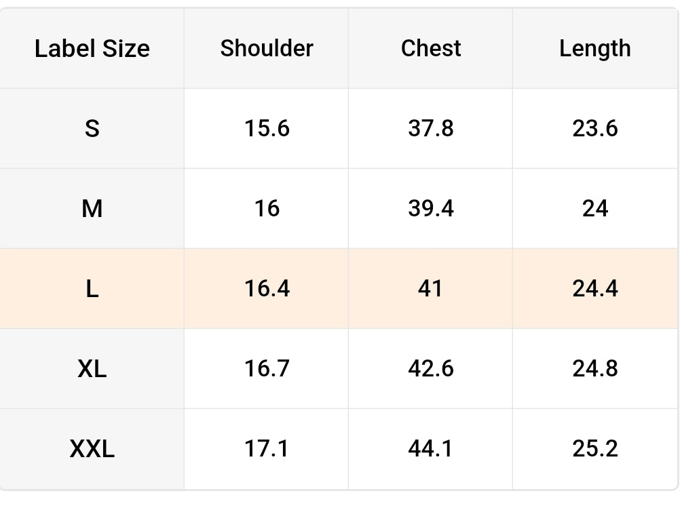The image size is (682, 506).
Task: Click the 42.6 chest value
Action: tap(431, 368)
